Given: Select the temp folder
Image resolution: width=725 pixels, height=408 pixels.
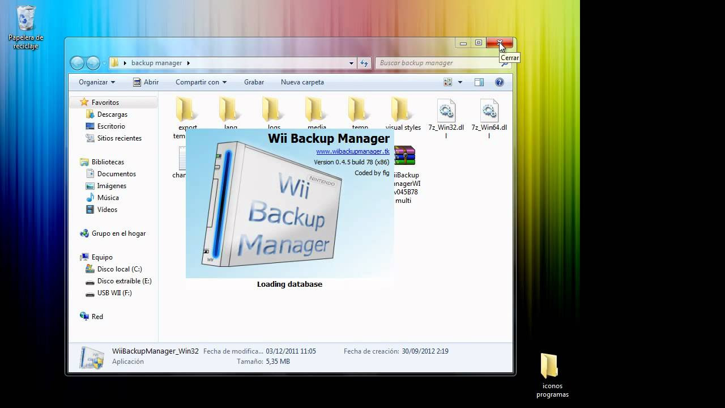Looking at the screenshot, I should pyautogui.click(x=359, y=113).
